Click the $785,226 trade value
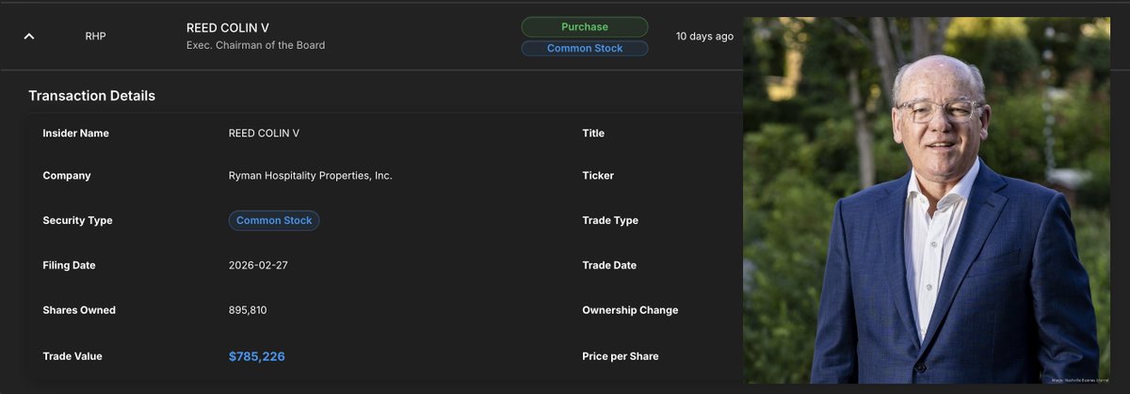1130x394 pixels. pyautogui.click(x=257, y=356)
